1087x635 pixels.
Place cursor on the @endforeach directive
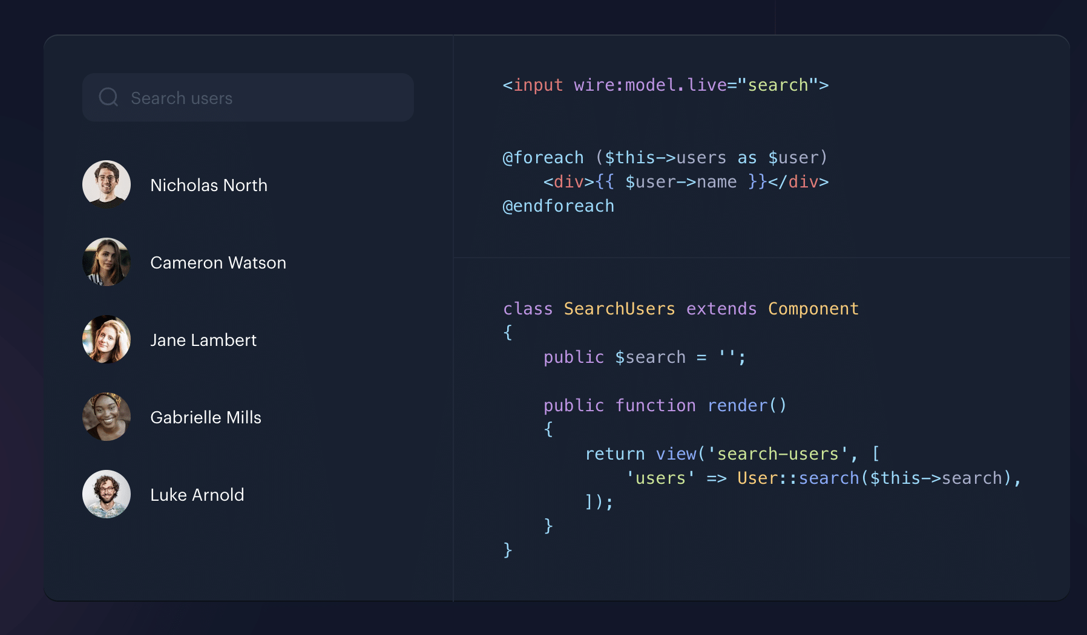(558, 206)
